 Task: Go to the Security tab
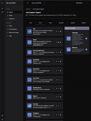[61, 23]
